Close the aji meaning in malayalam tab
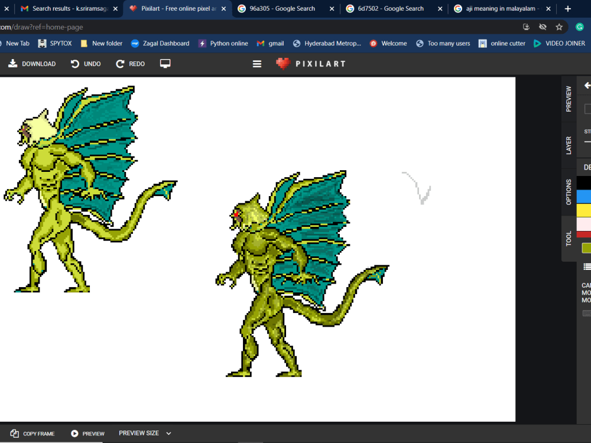 (x=548, y=8)
